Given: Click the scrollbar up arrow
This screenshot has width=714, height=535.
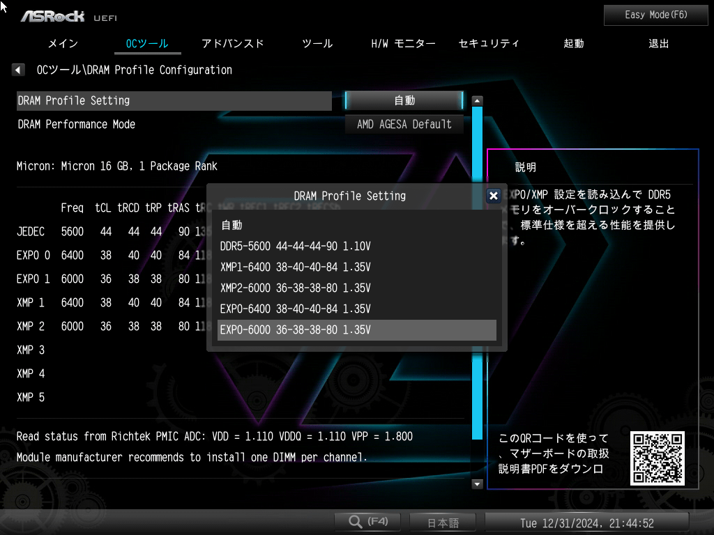Looking at the screenshot, I should (477, 100).
